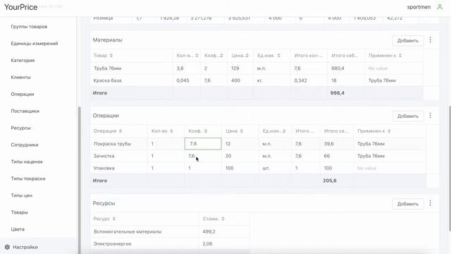This screenshot has width=451, height=254.
Task: Click Покраска трубы operation name cell
Action: click(x=112, y=144)
